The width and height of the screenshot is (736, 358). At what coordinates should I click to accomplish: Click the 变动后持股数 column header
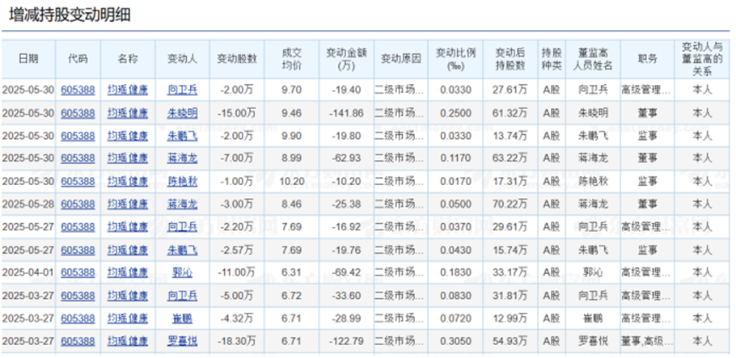pyautogui.click(x=510, y=59)
